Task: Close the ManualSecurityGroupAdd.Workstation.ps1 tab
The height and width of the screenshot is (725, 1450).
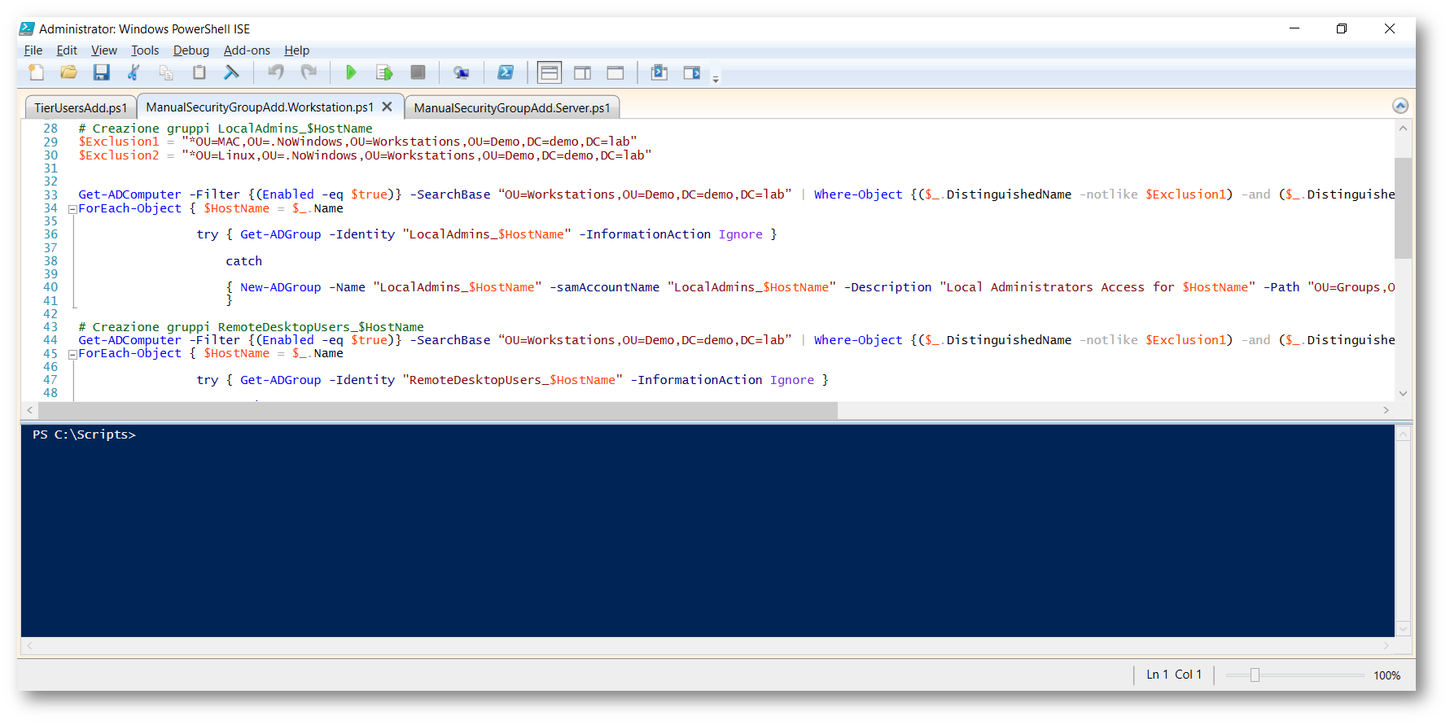Action: click(x=388, y=107)
